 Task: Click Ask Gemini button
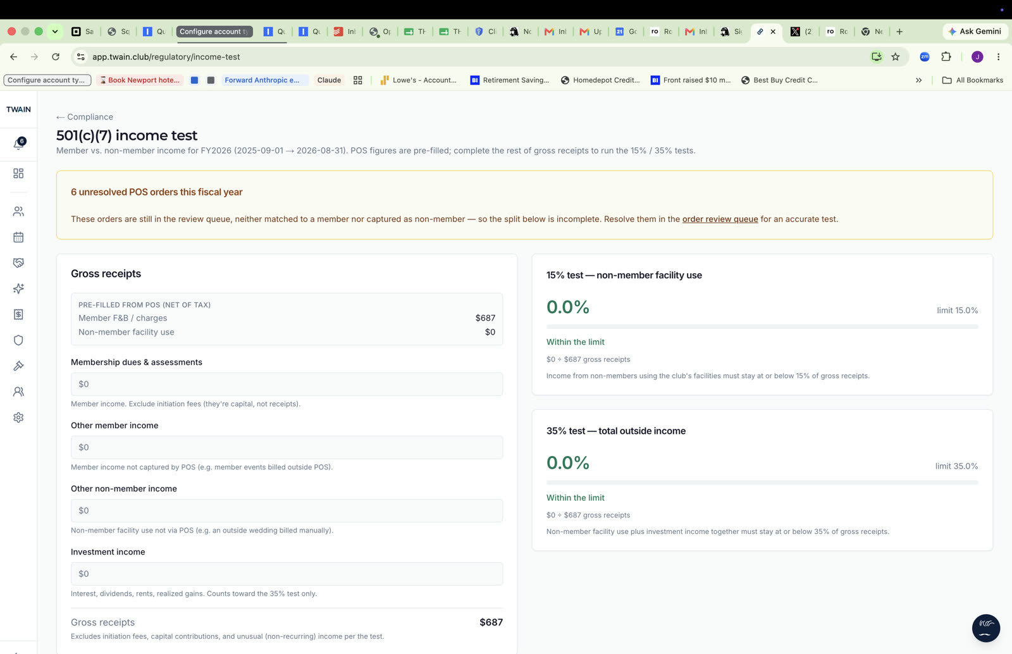point(975,32)
